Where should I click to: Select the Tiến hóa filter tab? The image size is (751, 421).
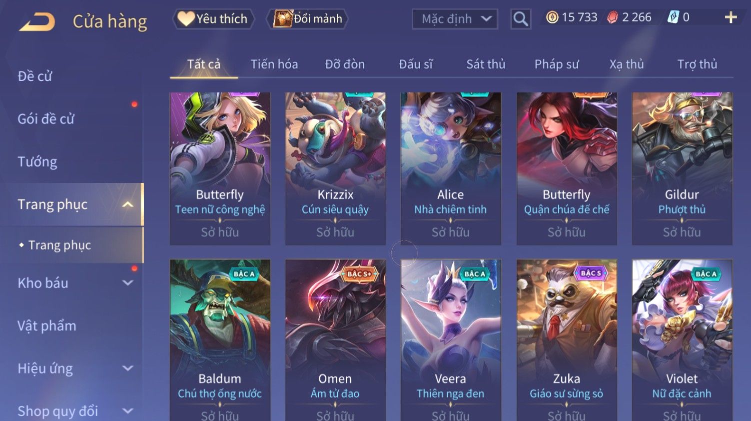point(274,64)
